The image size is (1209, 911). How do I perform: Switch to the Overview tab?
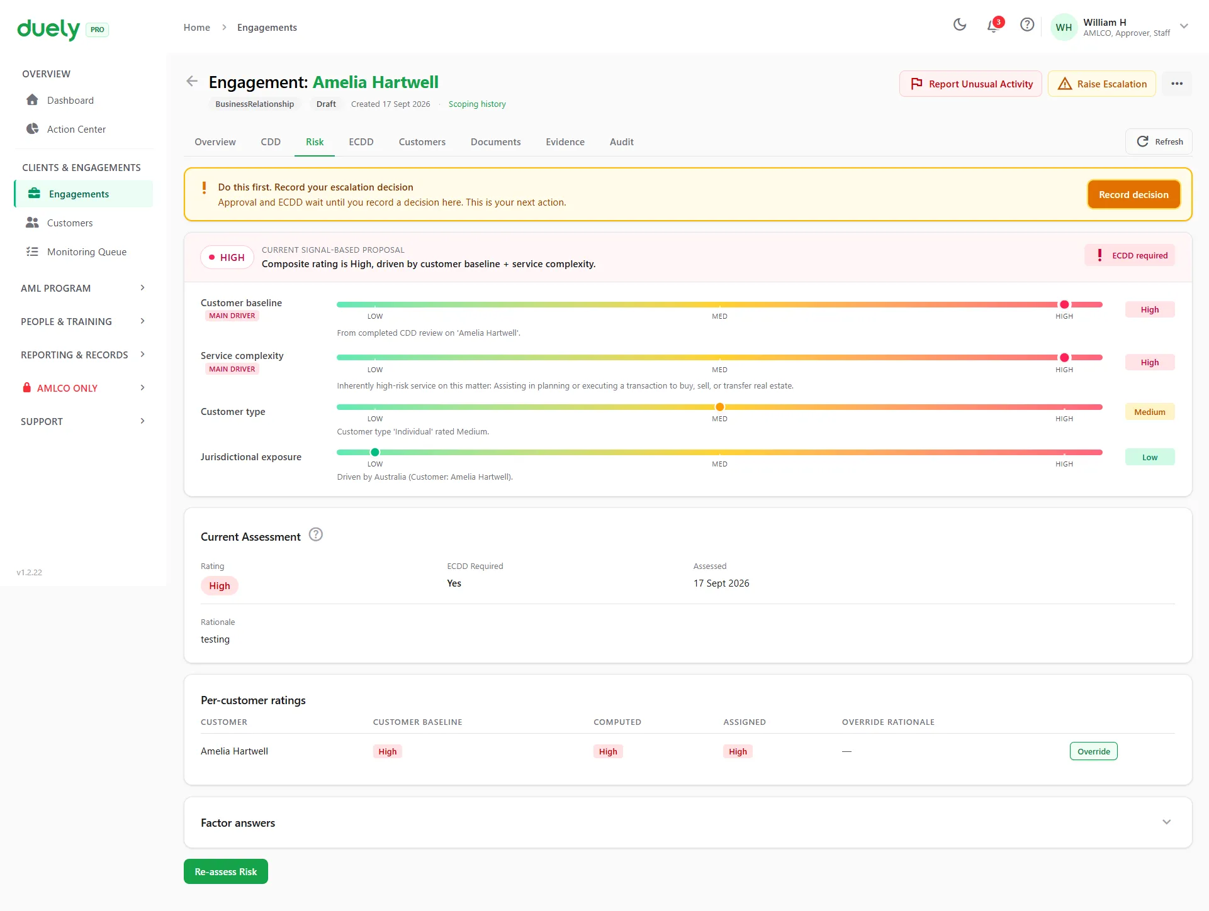(x=215, y=142)
